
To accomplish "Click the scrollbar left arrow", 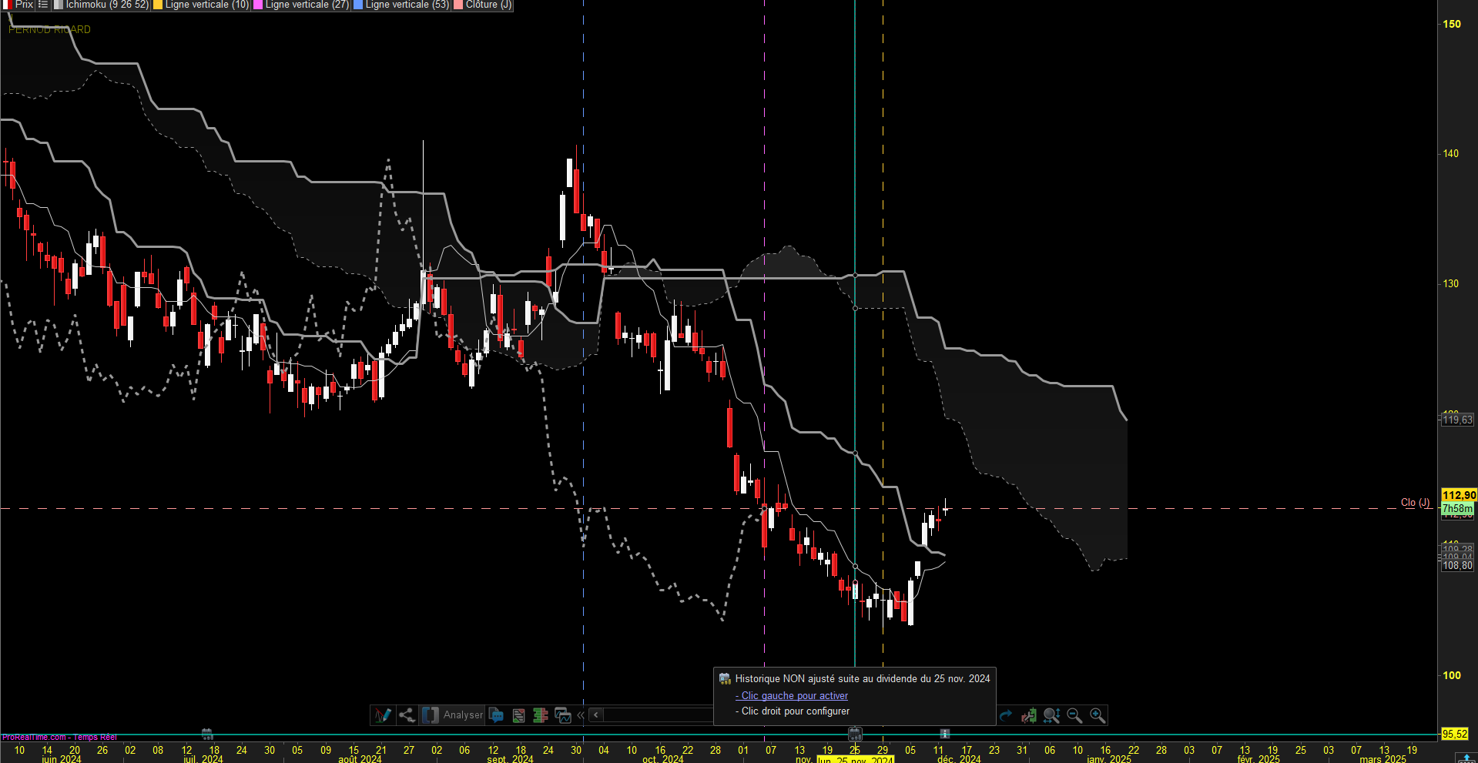I will coord(596,715).
